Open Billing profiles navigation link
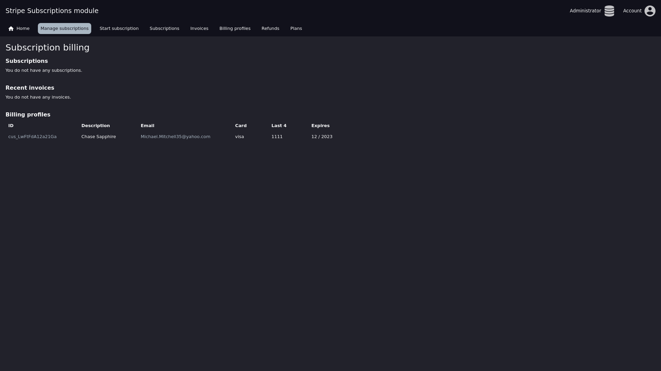 pyautogui.click(x=235, y=29)
